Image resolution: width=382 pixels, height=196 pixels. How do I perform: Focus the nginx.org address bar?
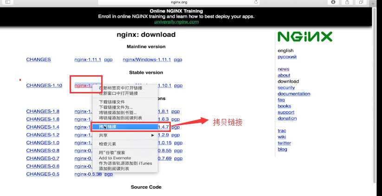(x=179, y=2)
